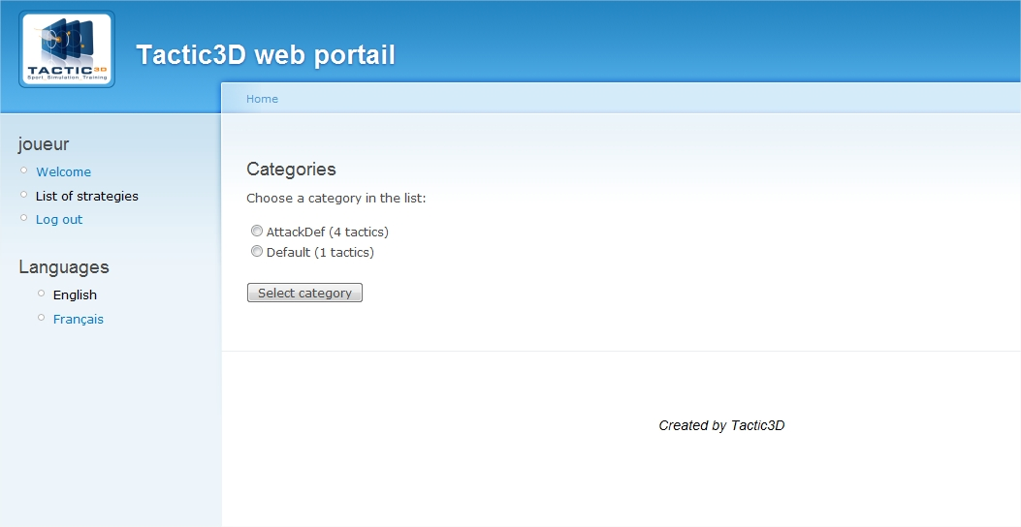Click the Categories heading

tap(291, 170)
